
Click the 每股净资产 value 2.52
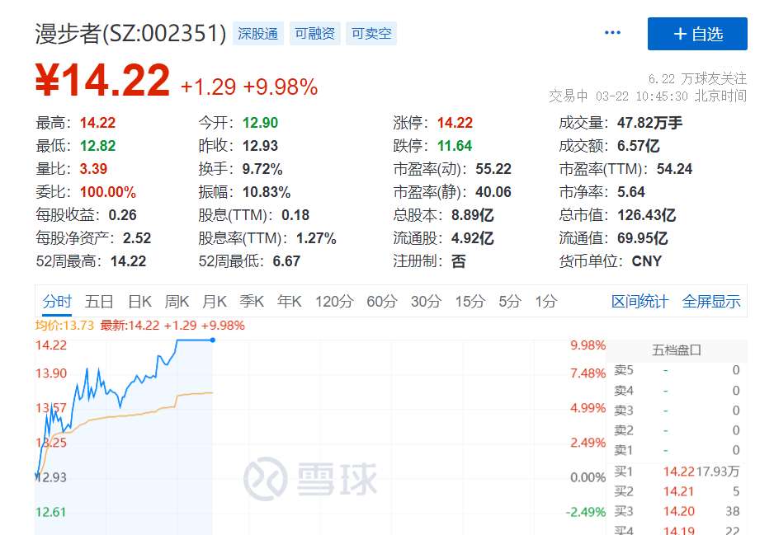[x=137, y=238]
